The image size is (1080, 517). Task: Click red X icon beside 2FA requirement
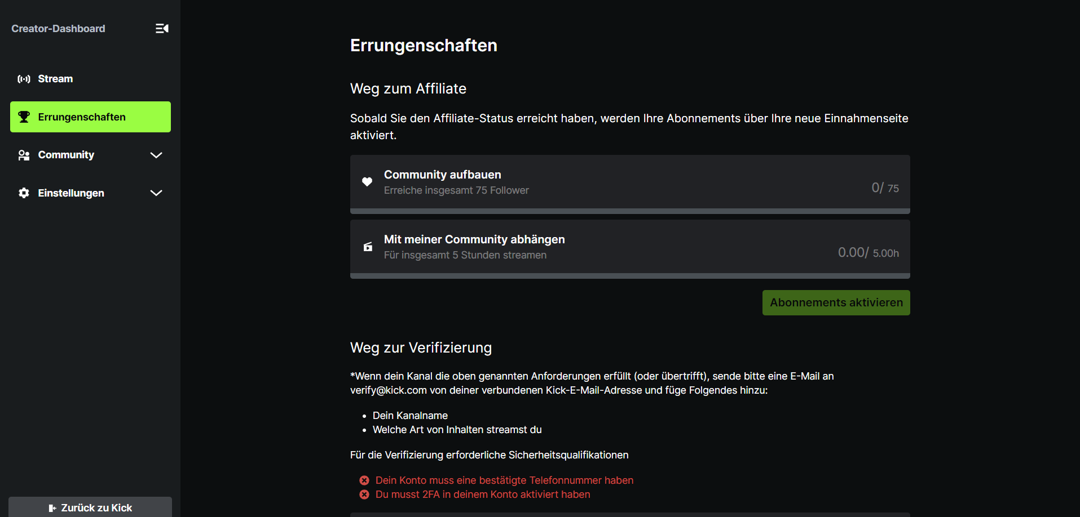point(364,494)
